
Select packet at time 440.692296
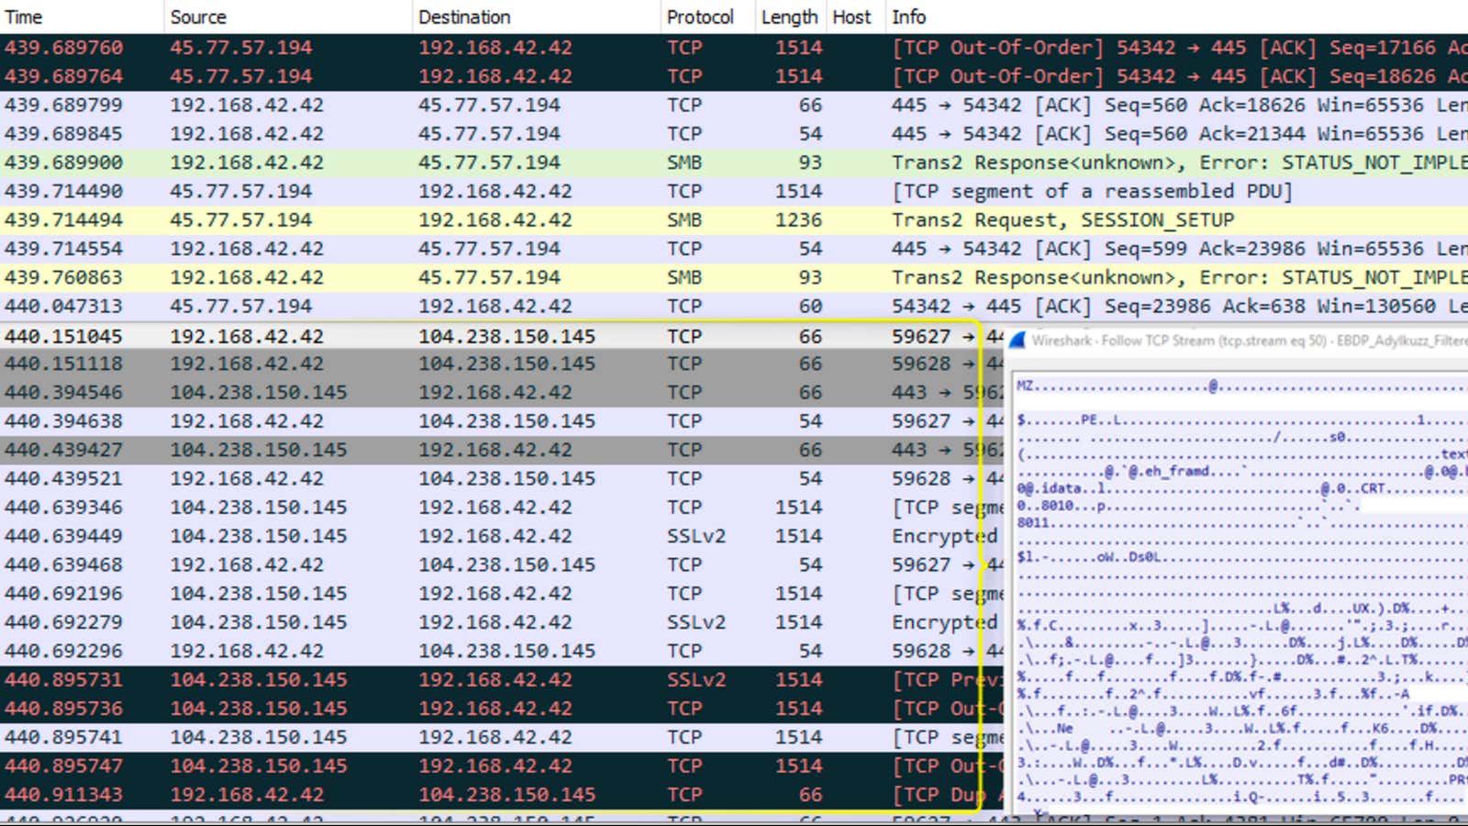click(x=503, y=651)
